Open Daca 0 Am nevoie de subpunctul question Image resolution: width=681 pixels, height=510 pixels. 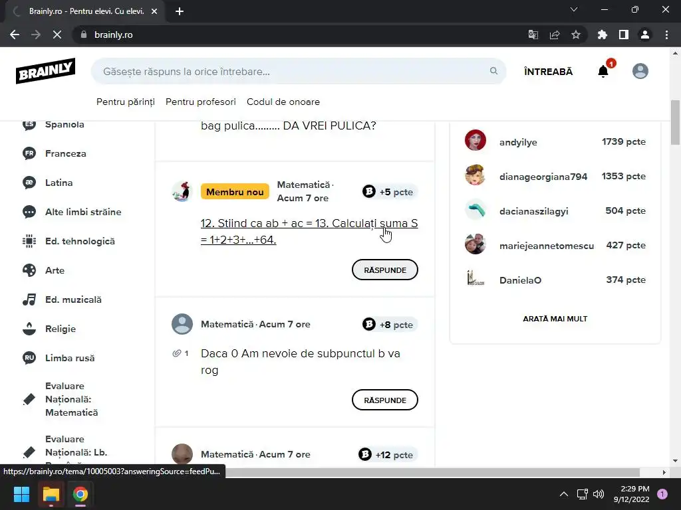tap(301, 362)
